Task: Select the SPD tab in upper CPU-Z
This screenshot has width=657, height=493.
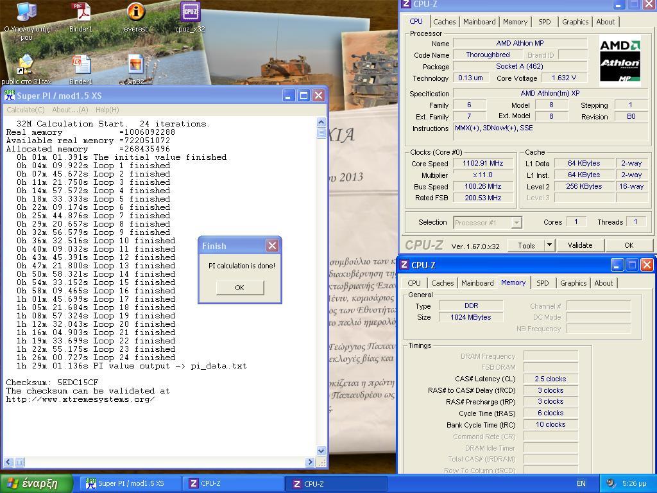Action: (x=544, y=22)
